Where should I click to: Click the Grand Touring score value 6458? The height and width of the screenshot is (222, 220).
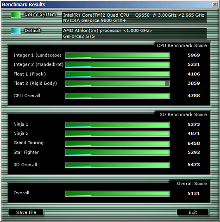click(194, 143)
